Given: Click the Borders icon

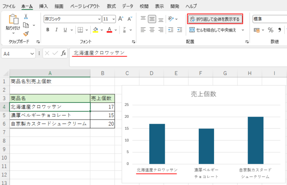Looking at the screenshot, I should click(80, 30).
